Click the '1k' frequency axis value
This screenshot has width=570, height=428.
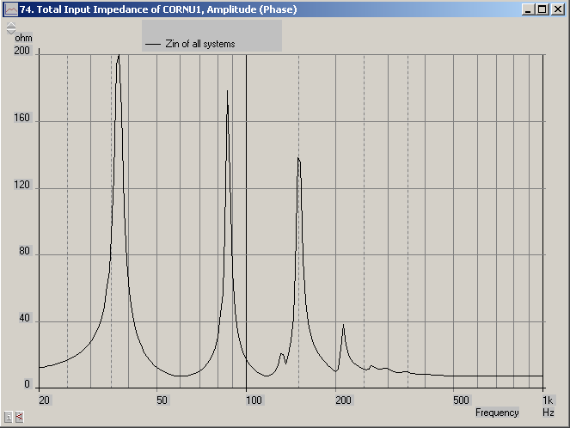[x=548, y=400]
